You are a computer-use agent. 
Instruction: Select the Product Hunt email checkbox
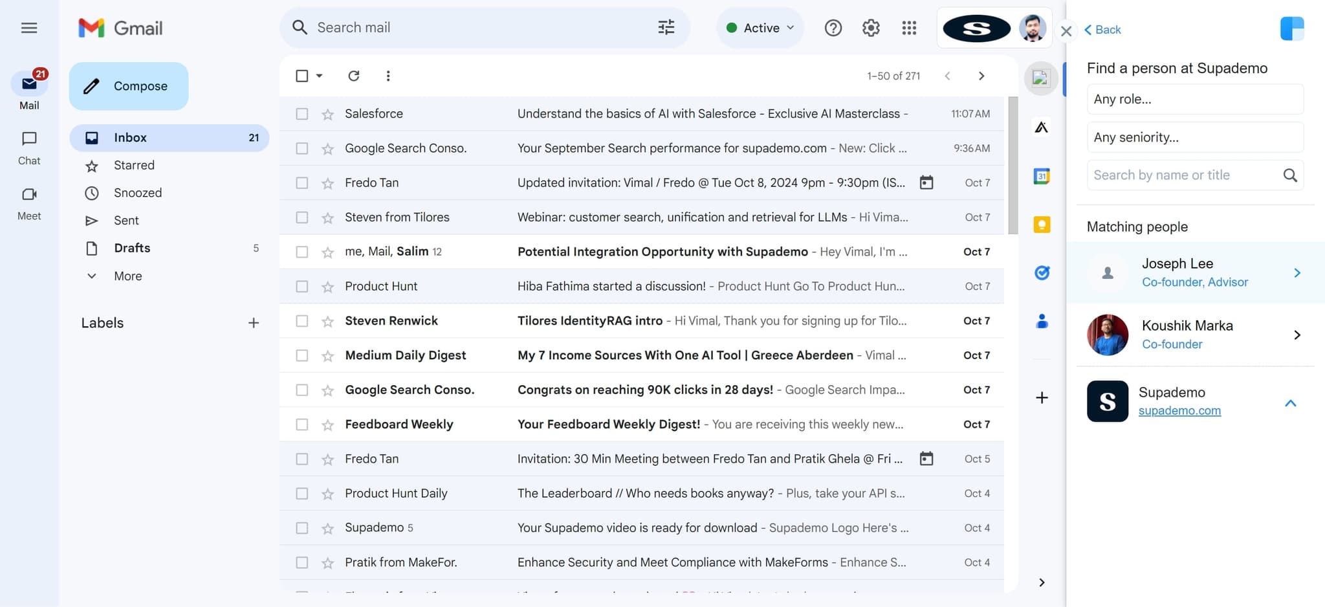[x=301, y=286]
